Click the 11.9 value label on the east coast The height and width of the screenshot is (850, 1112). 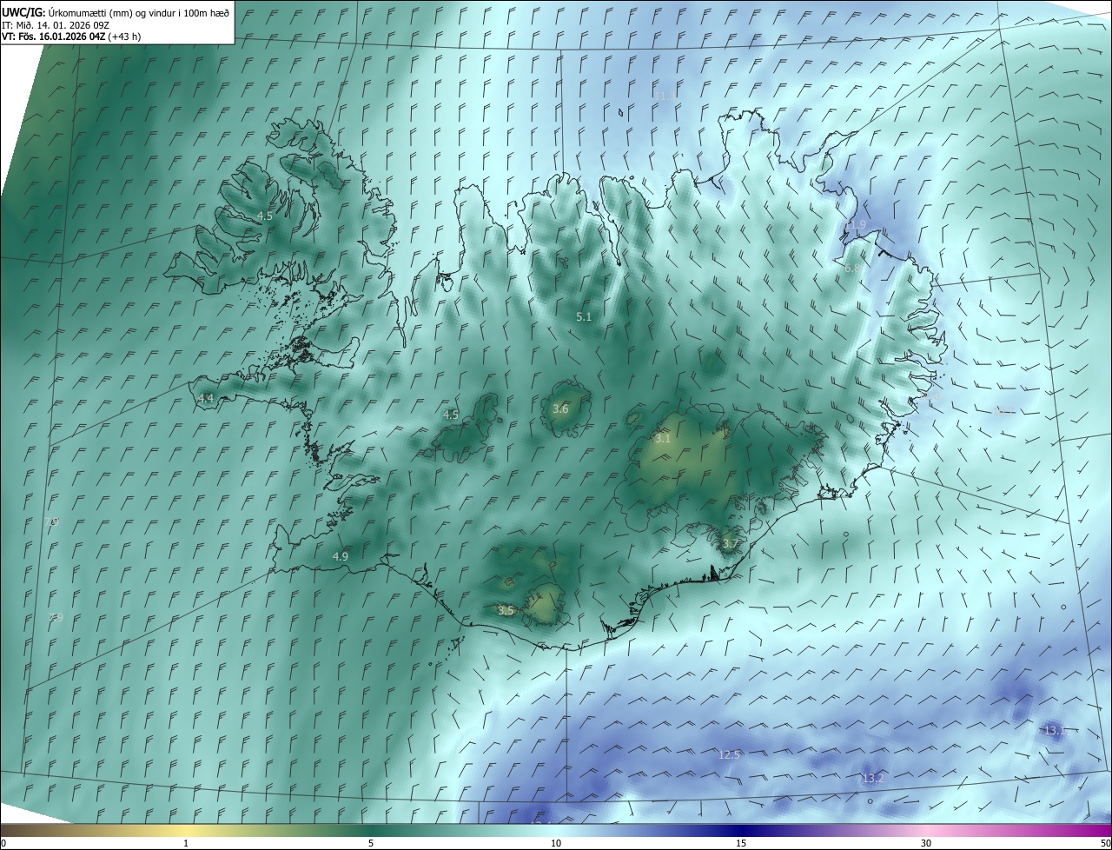click(x=855, y=224)
